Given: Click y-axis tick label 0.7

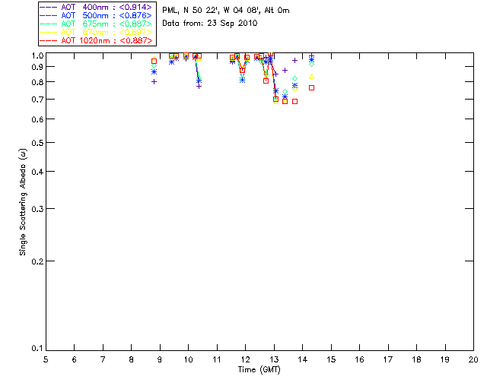Looking at the screenshot, I should (37, 100).
